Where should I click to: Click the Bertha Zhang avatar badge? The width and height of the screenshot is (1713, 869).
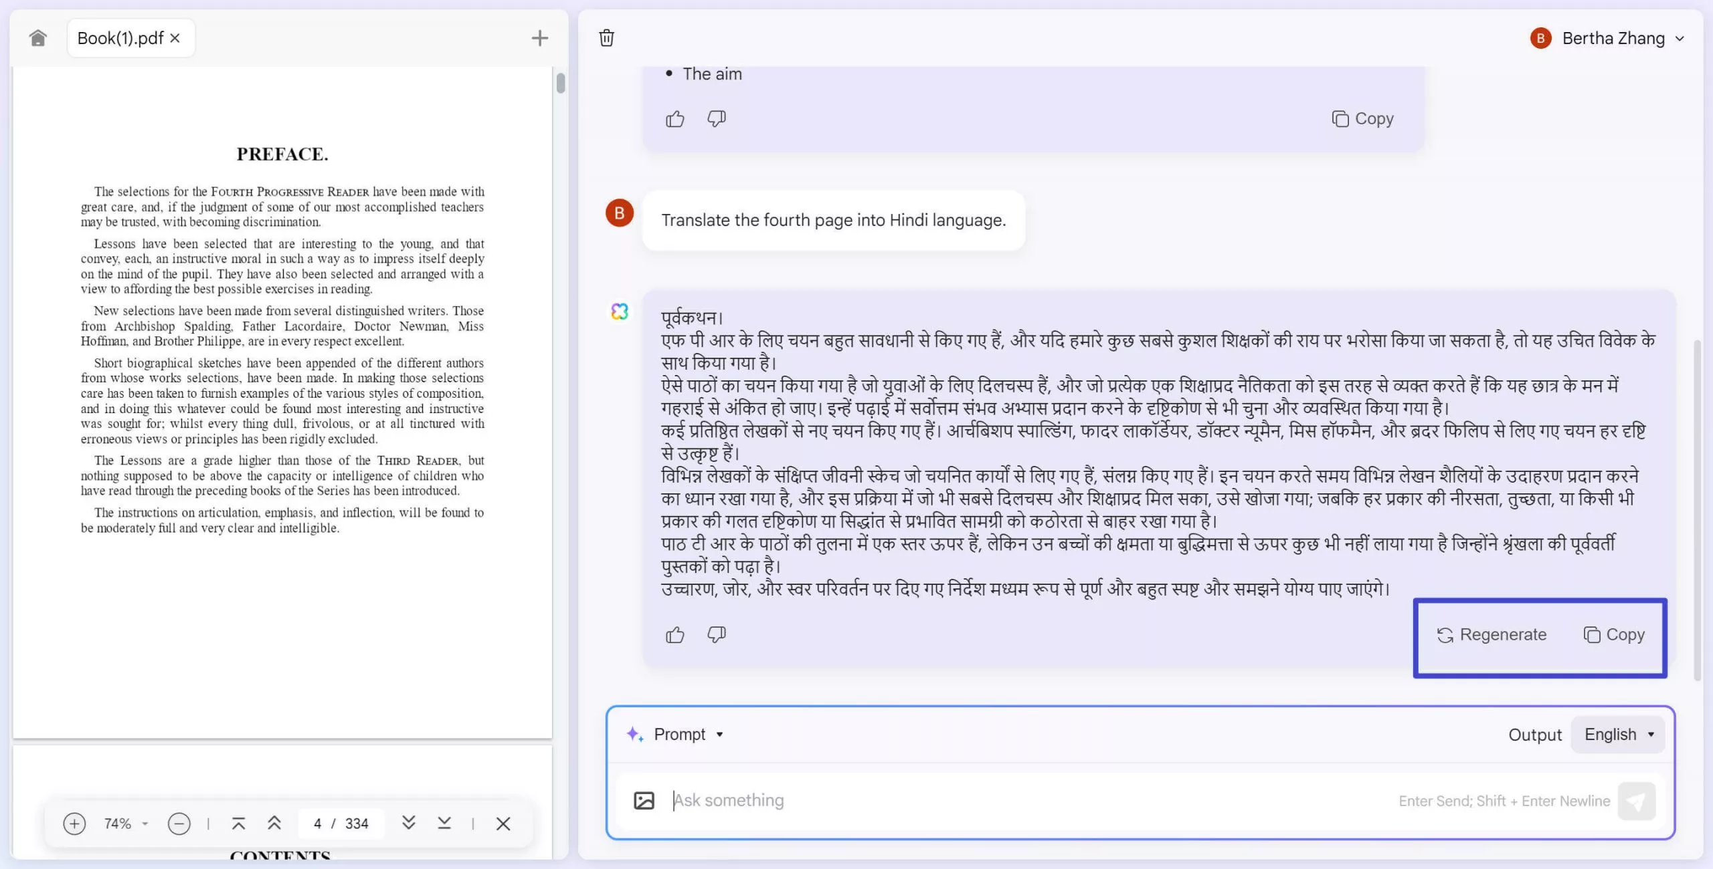coord(1540,38)
